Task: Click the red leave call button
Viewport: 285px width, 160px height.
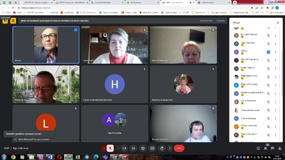Action: pos(179,148)
